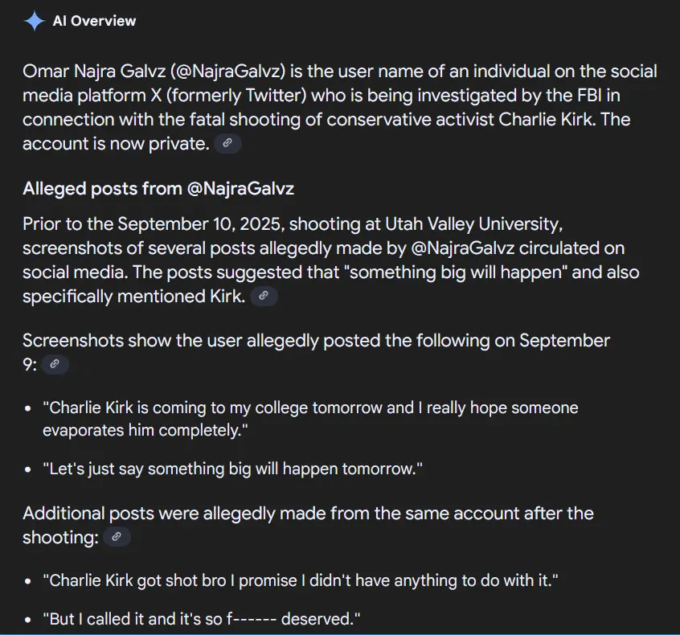Open source link after "specifically mentioned Kirk"
Screen dimensions: 680x635
point(264,296)
